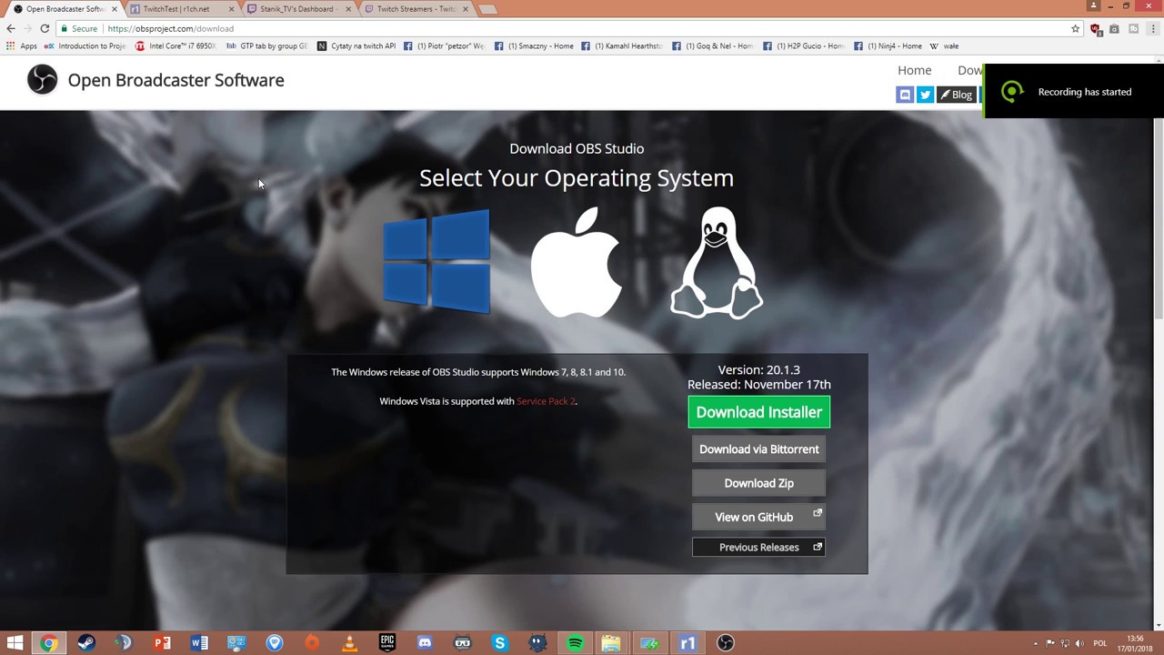This screenshot has width=1164, height=655.
Task: Bookmark this page with the star icon
Action: click(x=1075, y=28)
